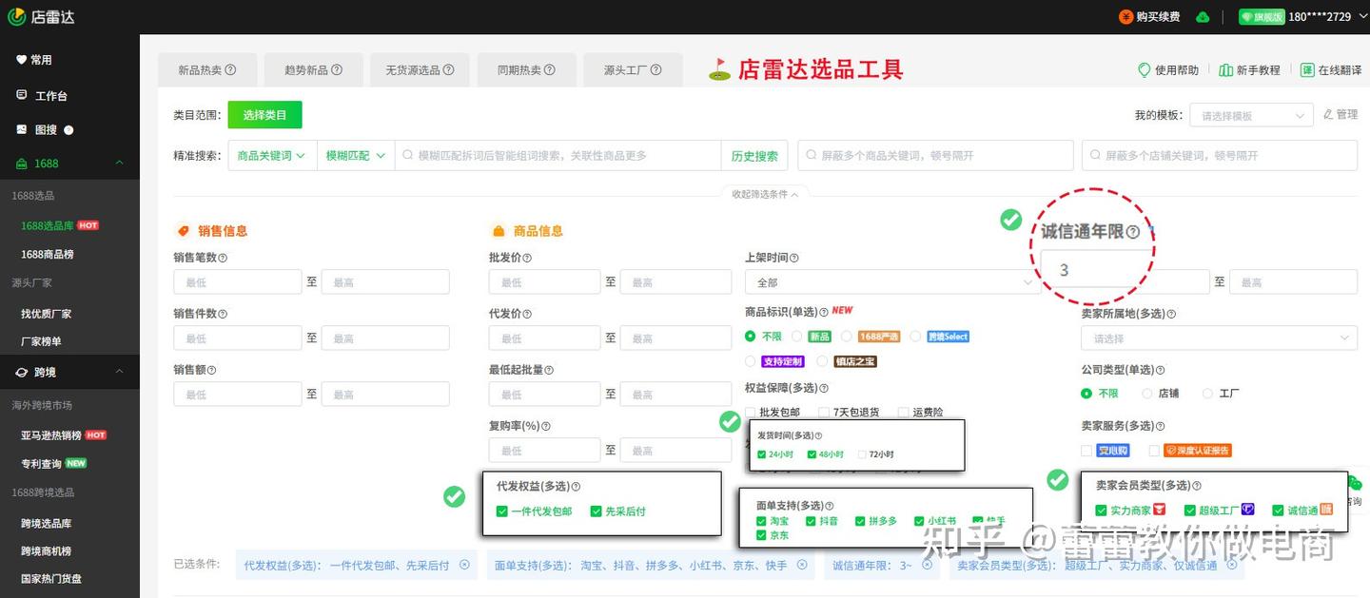Screen dimensions: 1370x598
Task: Click the help icon beside 源头工厂
Action: [656, 69]
